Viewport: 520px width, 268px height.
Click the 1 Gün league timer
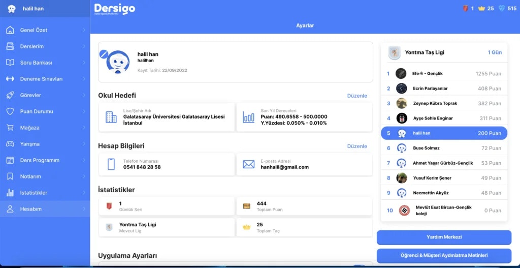495,52
